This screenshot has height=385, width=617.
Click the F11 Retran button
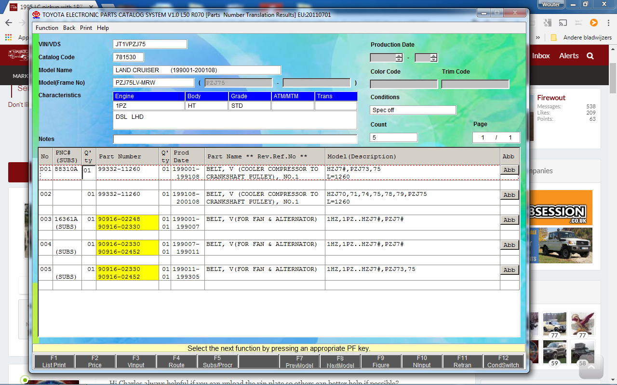463,361
